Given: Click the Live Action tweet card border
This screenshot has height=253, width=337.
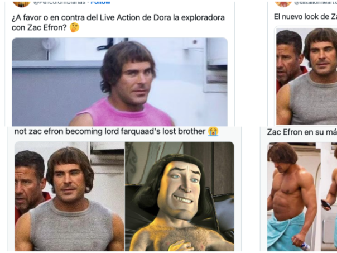Looking at the screenshot, I should coord(234,65).
